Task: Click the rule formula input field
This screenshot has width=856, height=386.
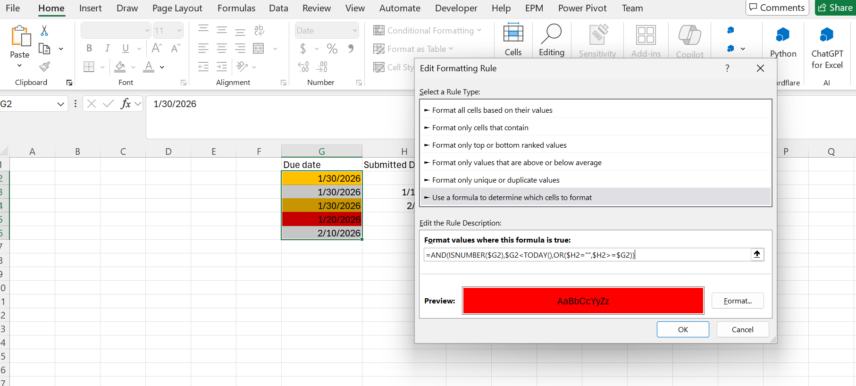Action: point(587,255)
